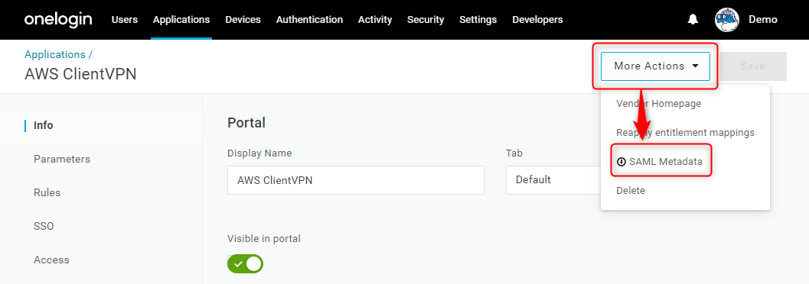
Task: Open the Security top menu
Action: [426, 20]
